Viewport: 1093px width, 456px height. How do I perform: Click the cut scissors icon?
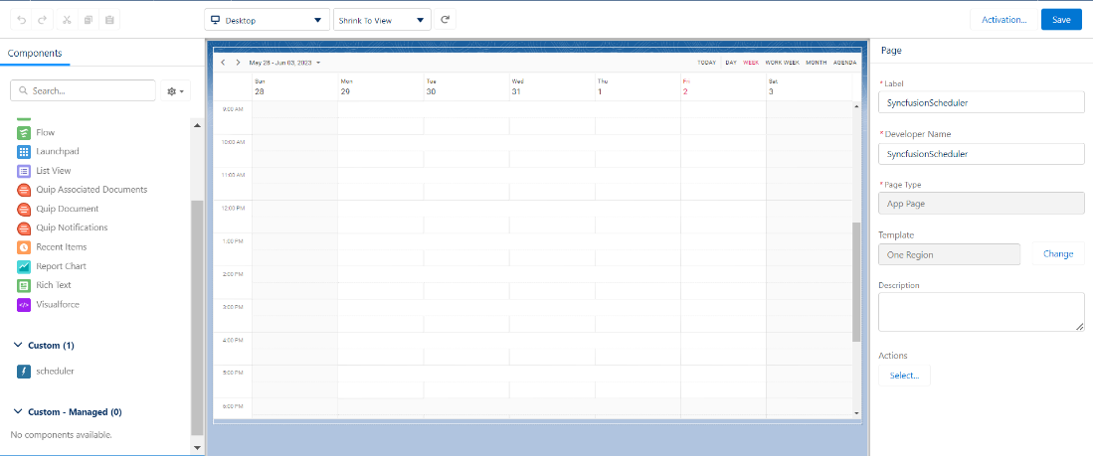(x=67, y=20)
